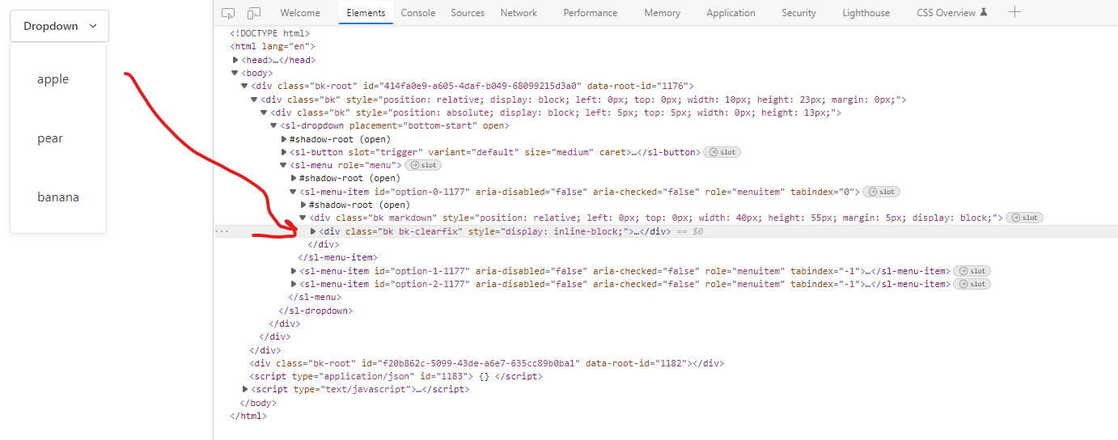Open the Lighthouse tab
This screenshot has height=440, width=1118.
[866, 13]
